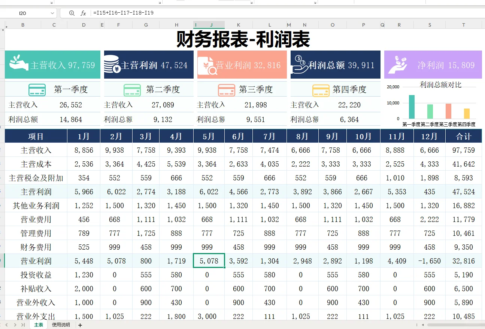
Task: Click the horizontal scrollbar left arrow
Action: 423,325
